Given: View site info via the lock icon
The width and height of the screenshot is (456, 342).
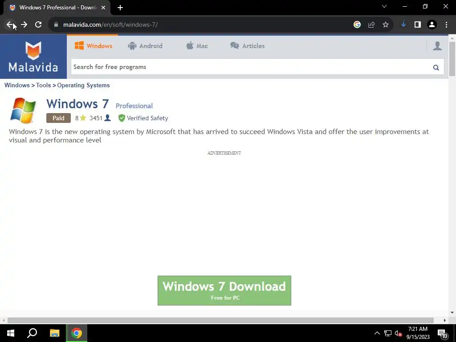Looking at the screenshot, I should (56, 25).
